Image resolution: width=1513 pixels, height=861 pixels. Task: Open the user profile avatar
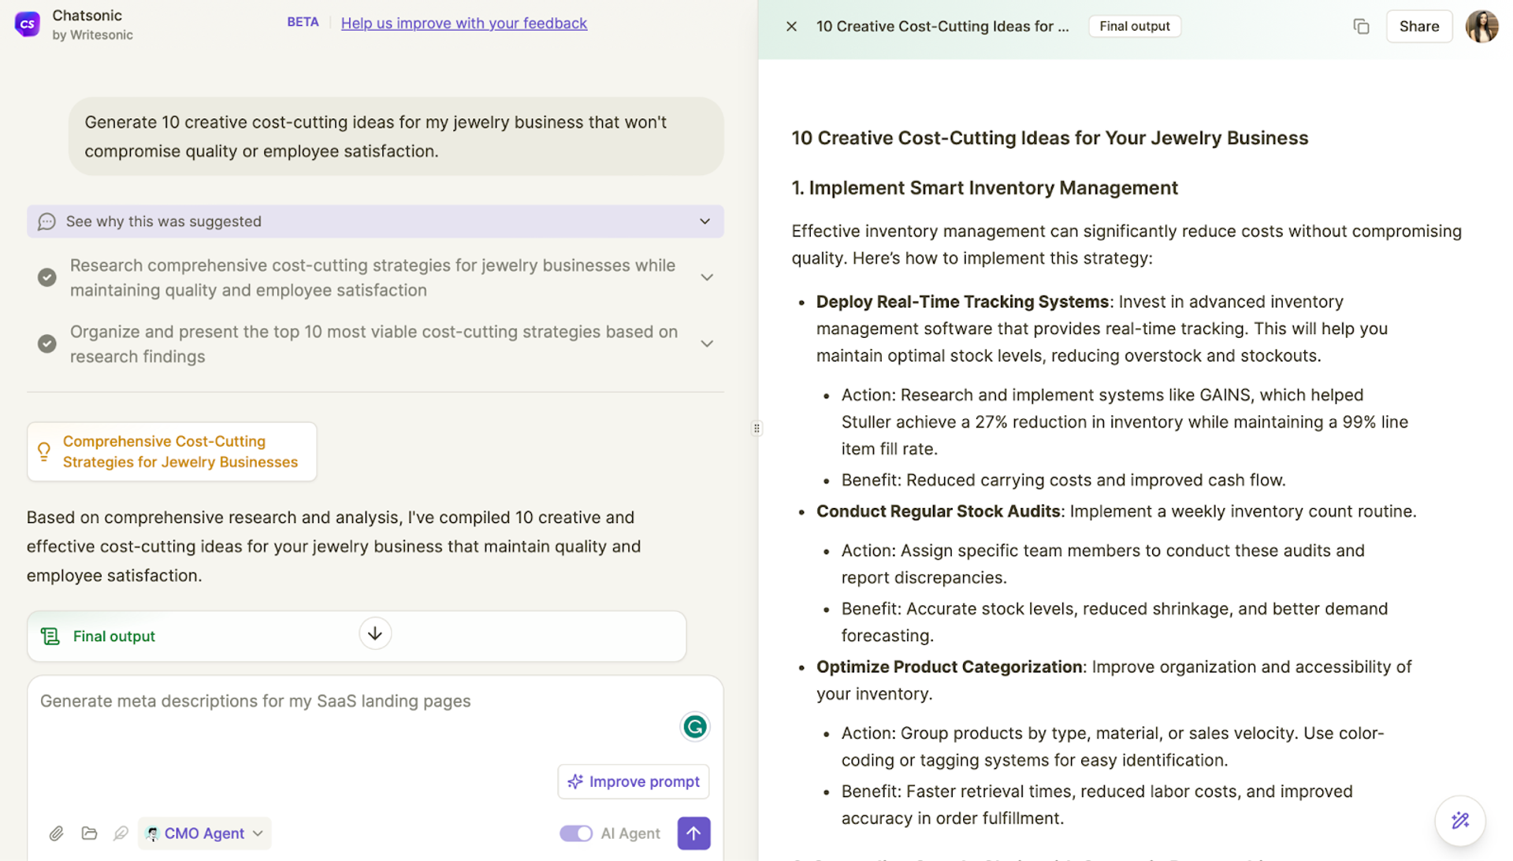click(1481, 26)
